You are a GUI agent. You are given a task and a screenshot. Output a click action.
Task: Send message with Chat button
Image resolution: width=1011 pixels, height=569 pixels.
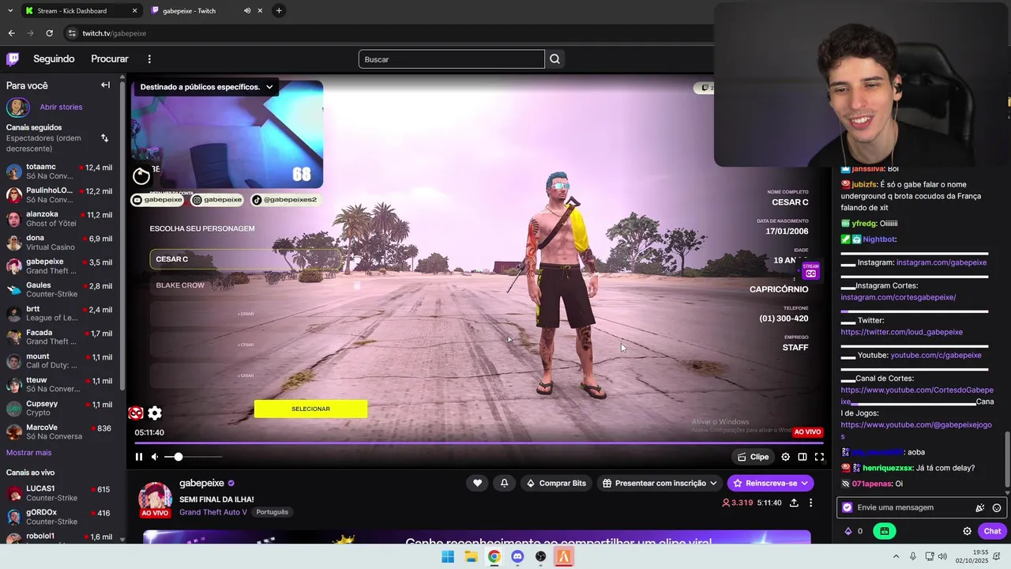coord(991,531)
